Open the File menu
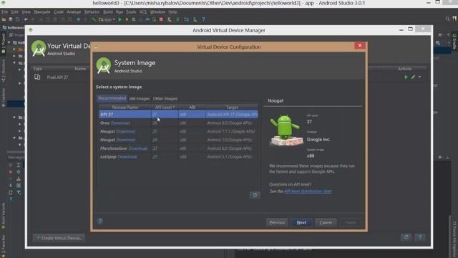This screenshot has width=458, height=258. (x=4, y=12)
